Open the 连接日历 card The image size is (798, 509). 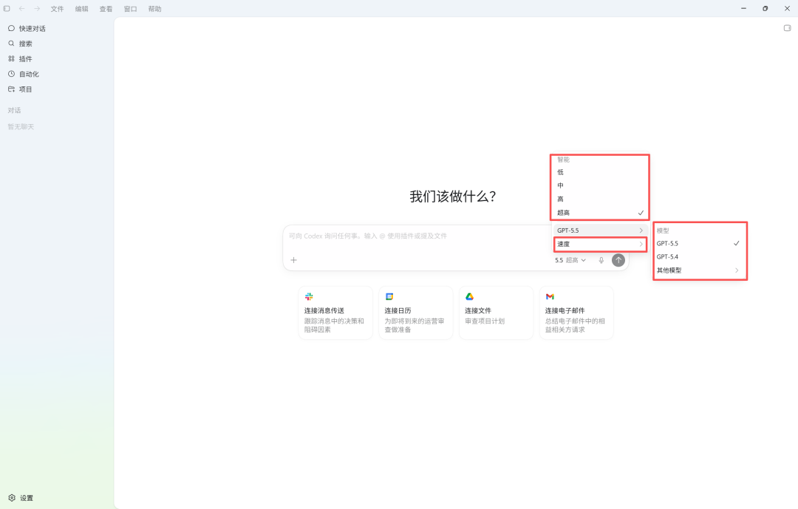click(416, 312)
